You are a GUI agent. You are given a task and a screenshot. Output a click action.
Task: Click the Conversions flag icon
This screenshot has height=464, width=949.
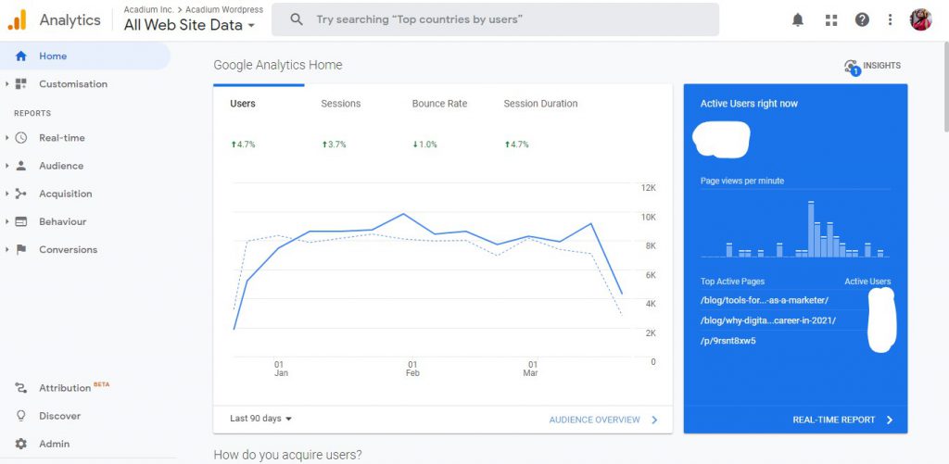(x=21, y=249)
